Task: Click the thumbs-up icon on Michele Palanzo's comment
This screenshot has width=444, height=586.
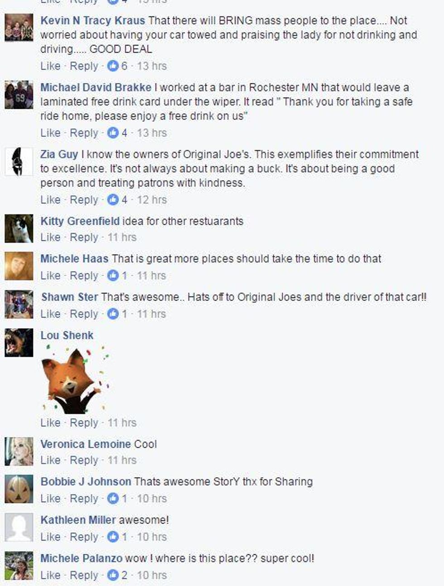Action: pyautogui.click(x=113, y=576)
